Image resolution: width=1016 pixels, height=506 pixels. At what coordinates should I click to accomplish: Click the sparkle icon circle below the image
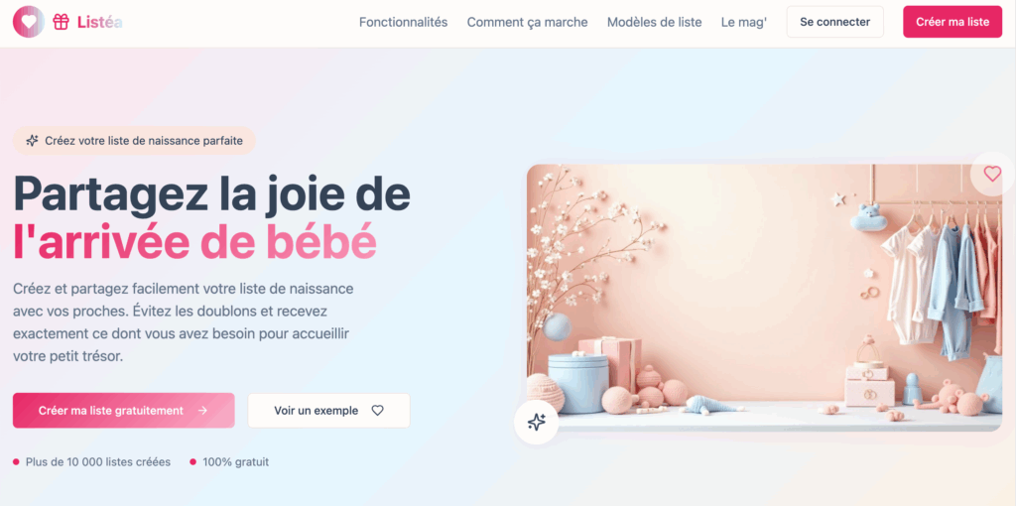pos(536,423)
